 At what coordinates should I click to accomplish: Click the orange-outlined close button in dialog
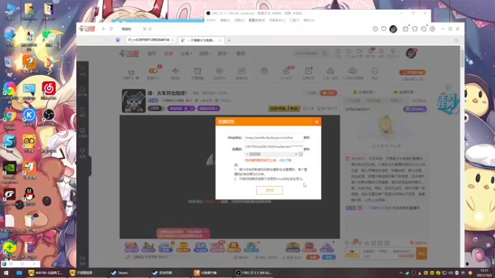coord(270,190)
